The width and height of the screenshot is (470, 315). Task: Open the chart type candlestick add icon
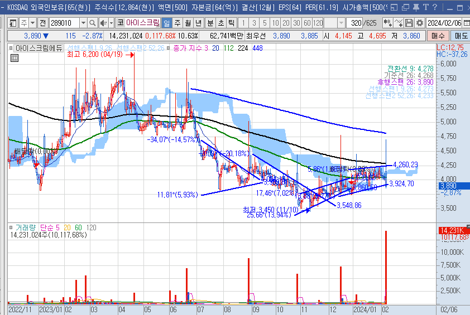(x=387, y=23)
